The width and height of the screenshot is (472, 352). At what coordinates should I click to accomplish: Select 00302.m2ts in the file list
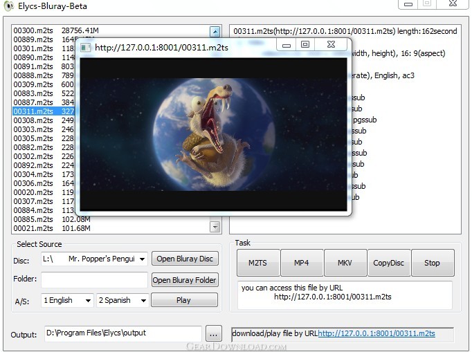[x=44, y=157]
